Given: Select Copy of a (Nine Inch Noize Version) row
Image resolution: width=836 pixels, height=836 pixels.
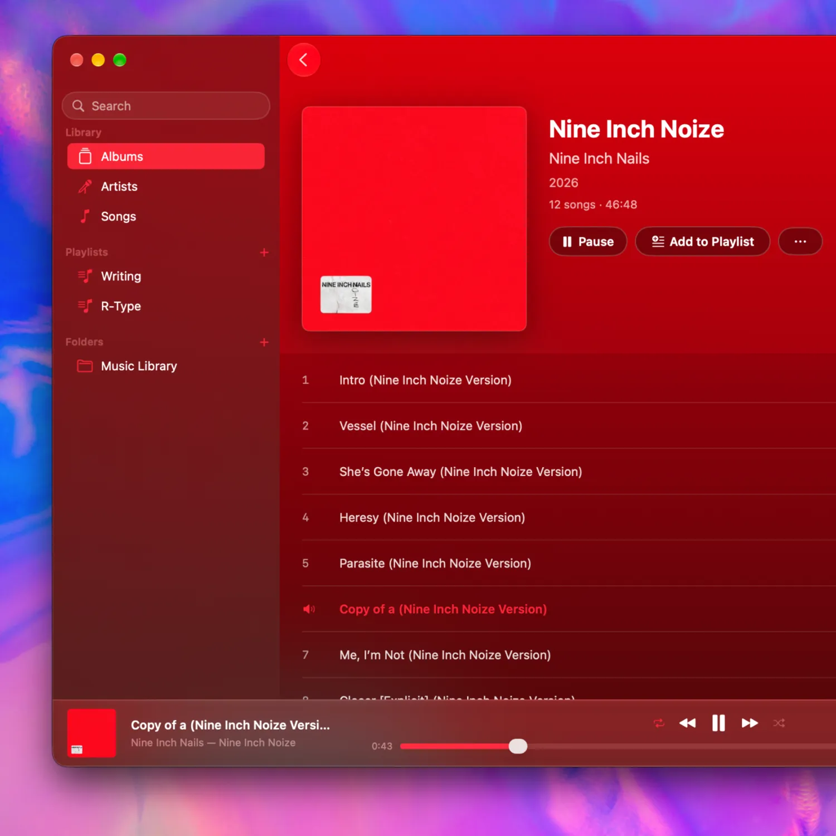Looking at the screenshot, I should (x=568, y=609).
